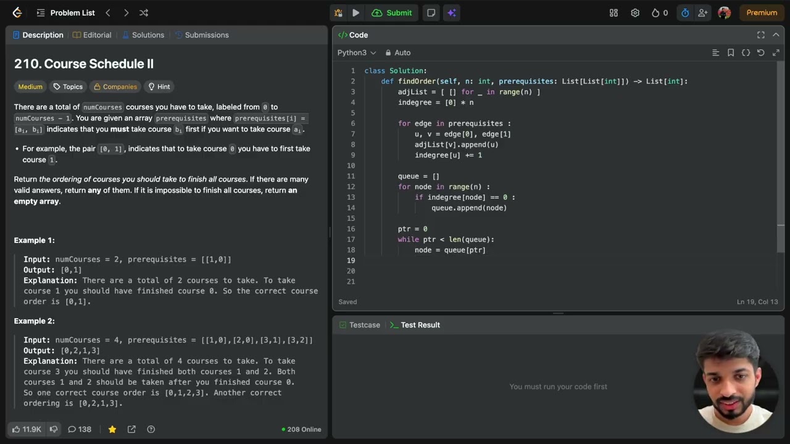The image size is (790, 444).
Task: Reset code with the undo arrow icon
Action: pyautogui.click(x=760, y=53)
